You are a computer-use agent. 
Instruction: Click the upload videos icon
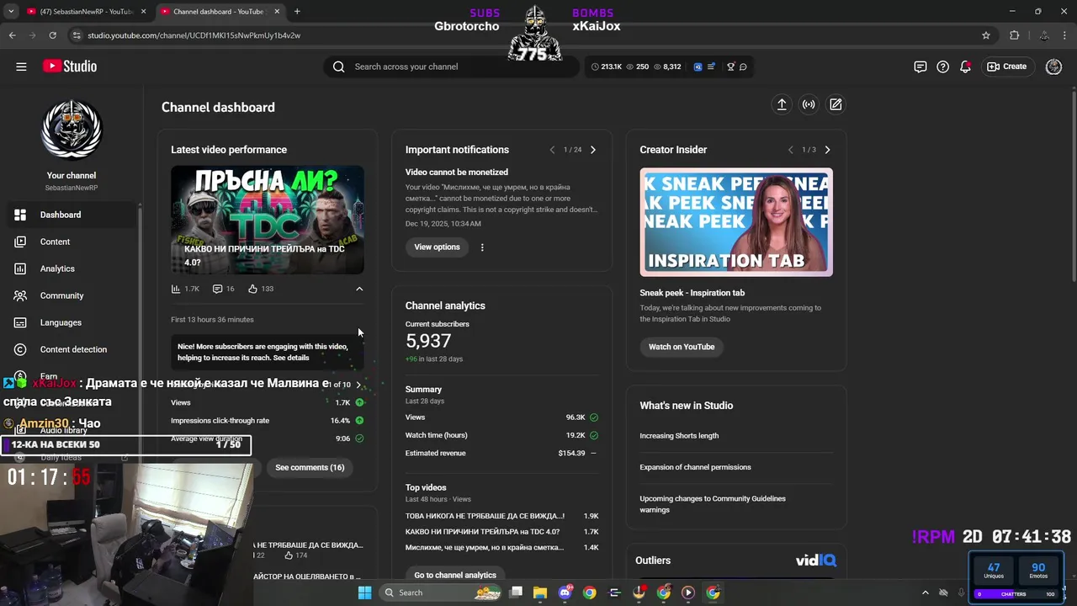pos(782,104)
